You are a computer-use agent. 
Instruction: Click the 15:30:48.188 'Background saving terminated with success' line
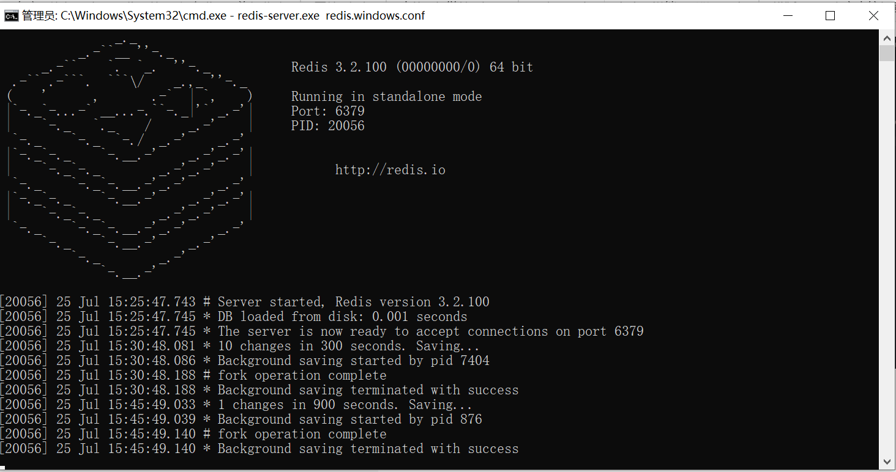click(259, 390)
